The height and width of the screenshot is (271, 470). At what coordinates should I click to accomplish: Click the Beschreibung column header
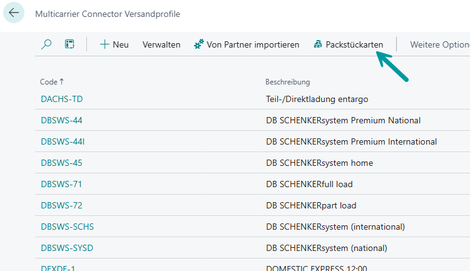tap(287, 82)
